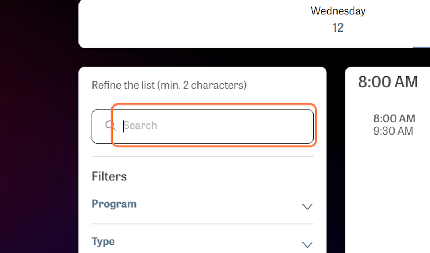Click the underline marker at top right

[x=421, y=47]
